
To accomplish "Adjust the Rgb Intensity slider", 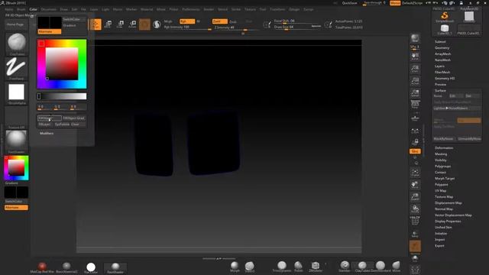I will (187, 27).
